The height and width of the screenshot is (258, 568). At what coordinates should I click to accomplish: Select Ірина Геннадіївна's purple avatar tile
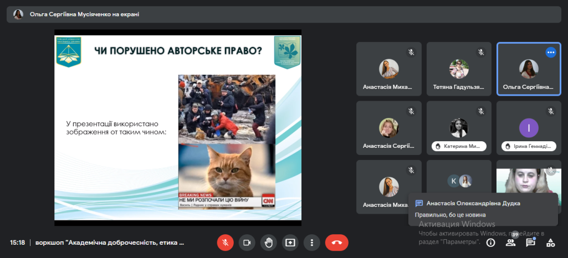pos(529,128)
